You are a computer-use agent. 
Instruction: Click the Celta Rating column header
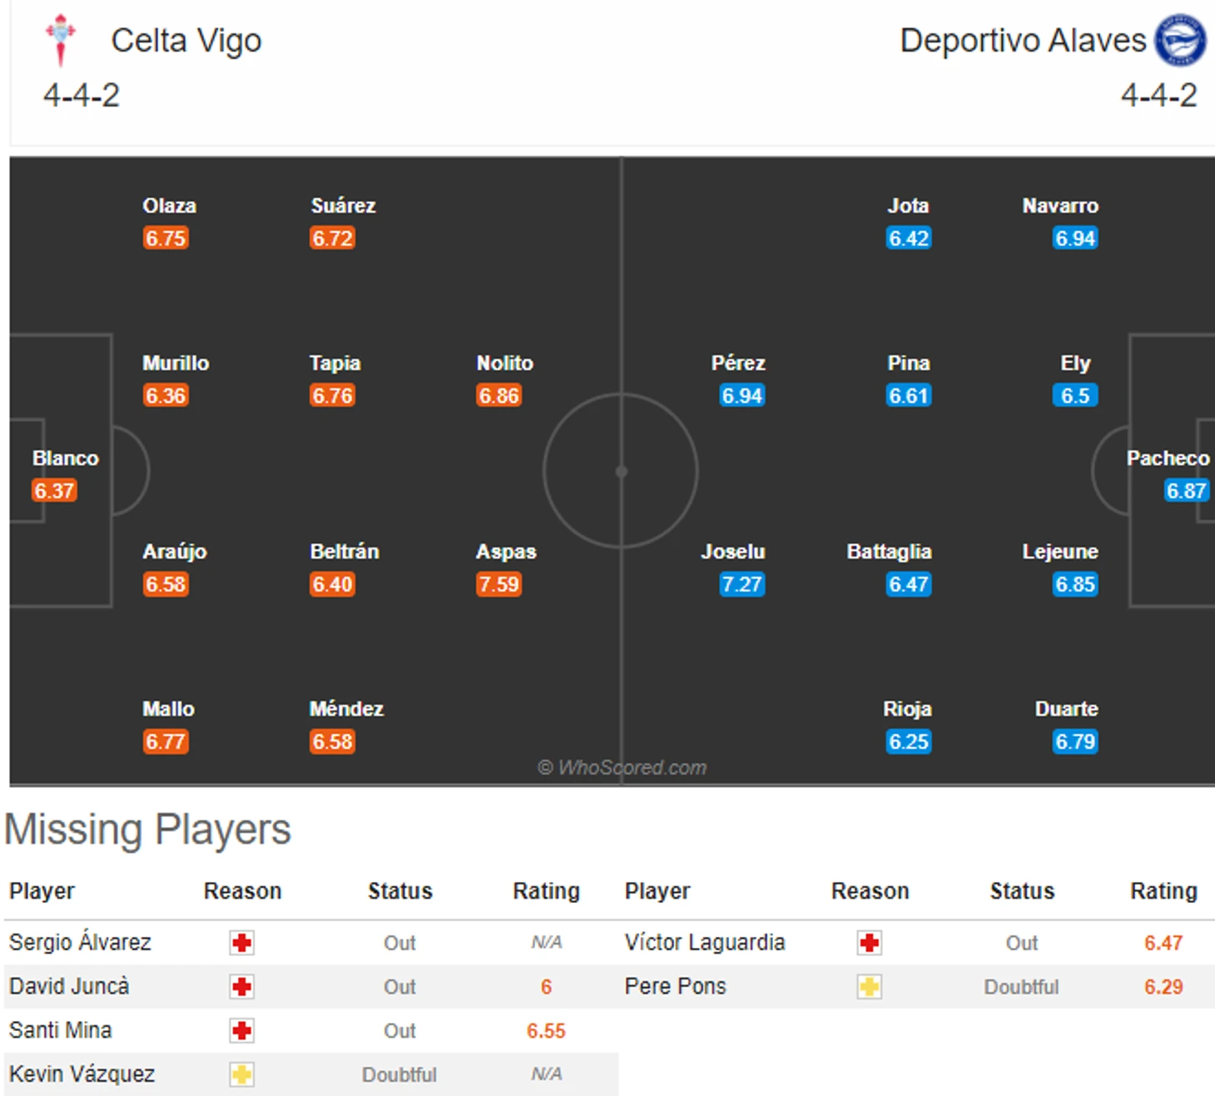tap(546, 891)
